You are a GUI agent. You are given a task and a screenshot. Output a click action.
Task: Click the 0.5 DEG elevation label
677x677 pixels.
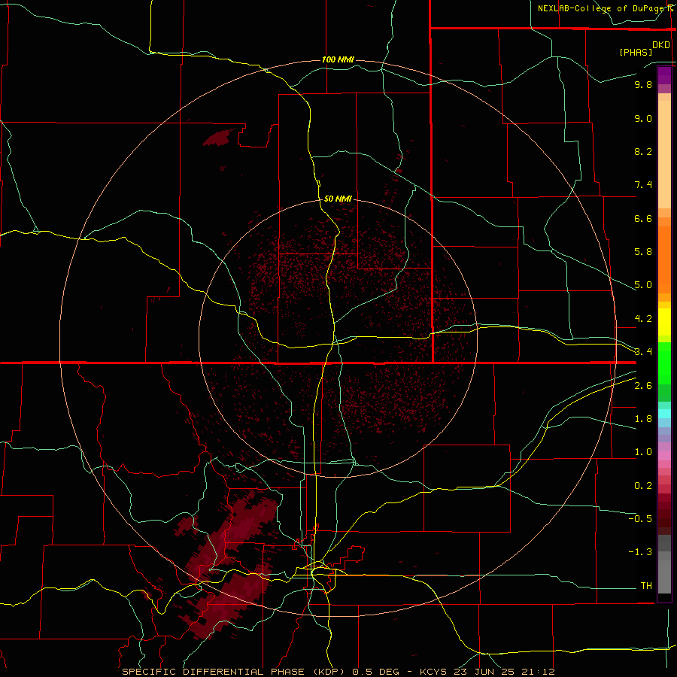click(x=377, y=672)
